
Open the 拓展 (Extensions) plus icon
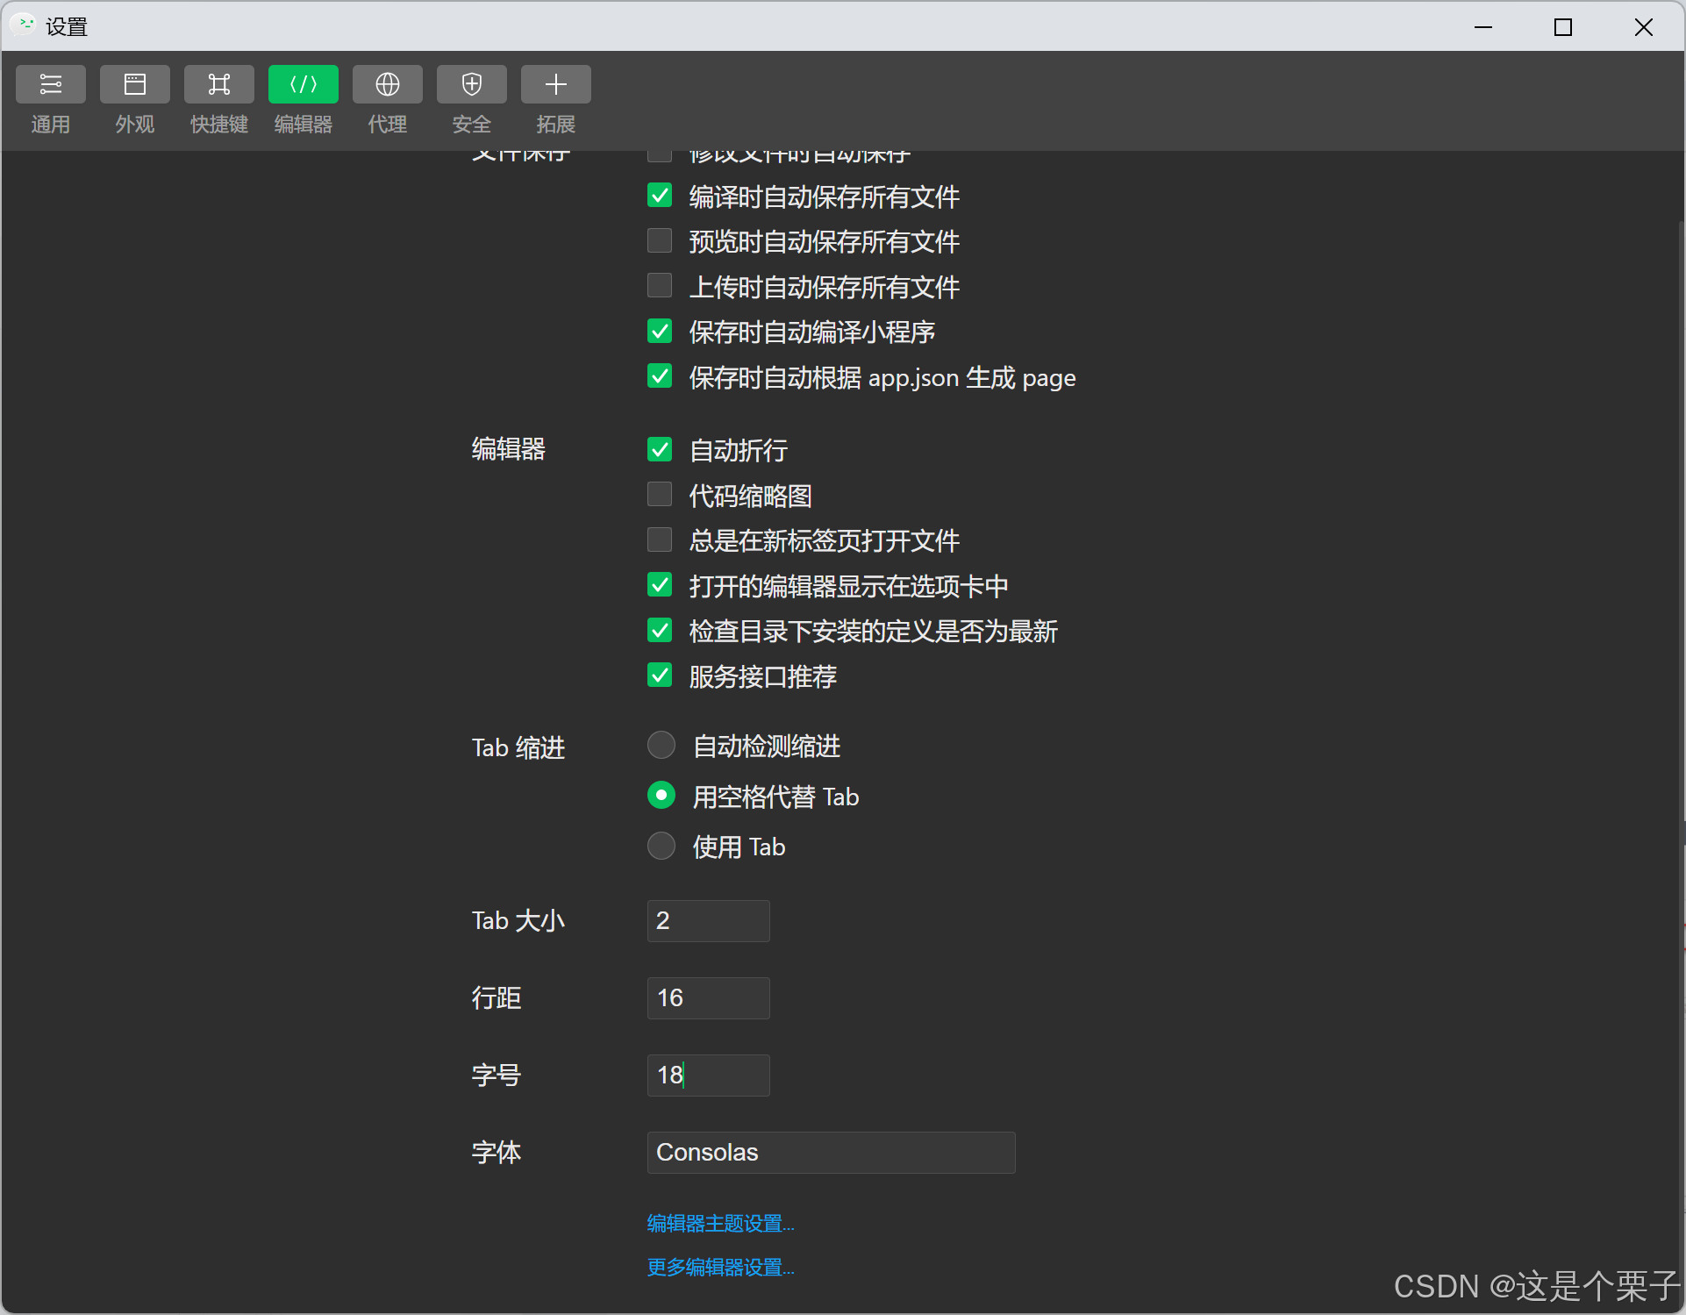(x=555, y=85)
